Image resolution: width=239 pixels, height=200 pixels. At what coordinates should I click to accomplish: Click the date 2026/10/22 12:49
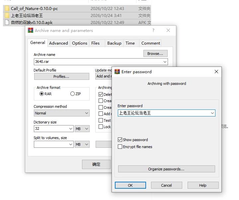click(x=107, y=23)
